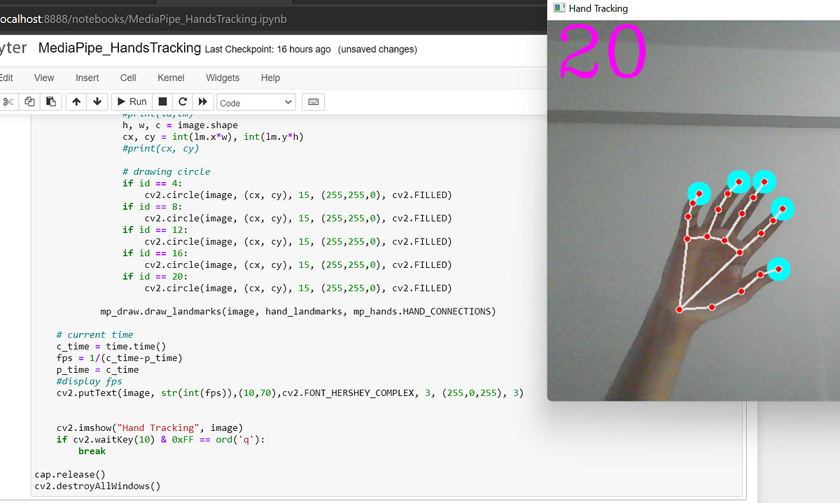Image resolution: width=840 pixels, height=503 pixels.
Task: Open the command palette keyboard icon
Action: pos(313,101)
